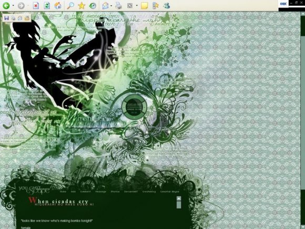The image size is (305, 229).
Task: Expand the Mail button dropdown arrow
Action: [111, 6]
